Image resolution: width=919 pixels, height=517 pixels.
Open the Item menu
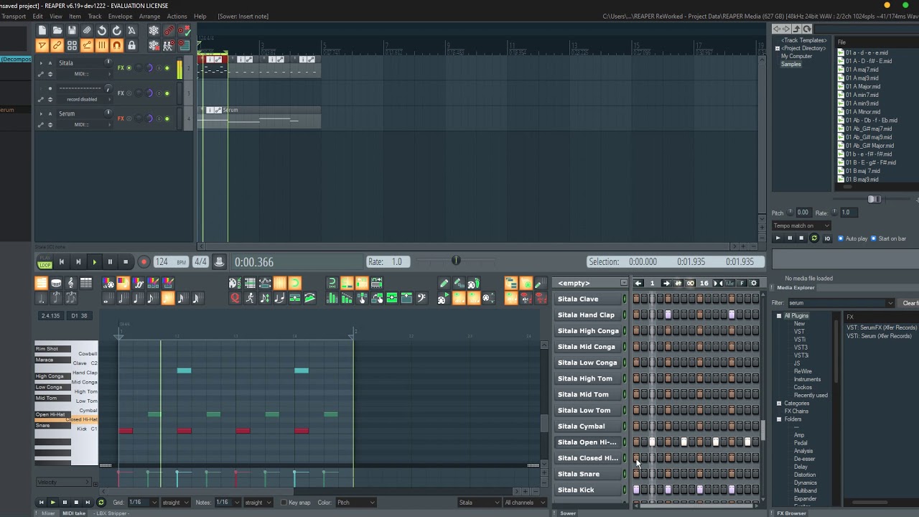pos(75,16)
